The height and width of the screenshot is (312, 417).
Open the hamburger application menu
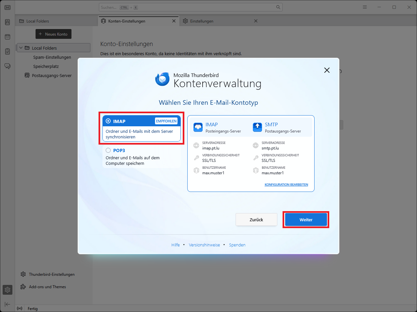[x=365, y=7]
